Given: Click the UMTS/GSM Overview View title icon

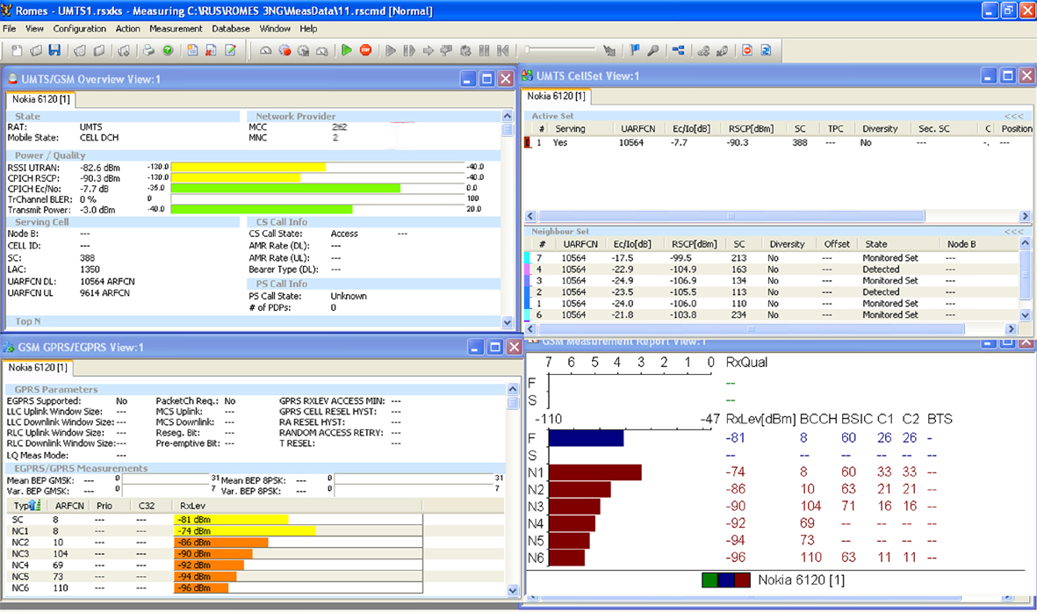Looking at the screenshot, I should pyautogui.click(x=12, y=79).
